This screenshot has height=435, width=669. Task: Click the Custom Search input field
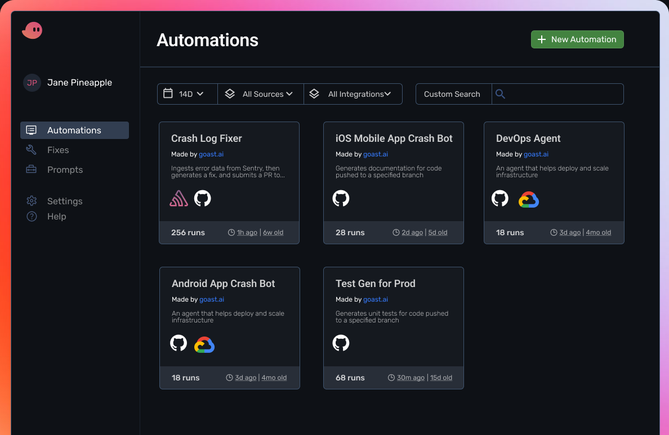click(x=453, y=94)
